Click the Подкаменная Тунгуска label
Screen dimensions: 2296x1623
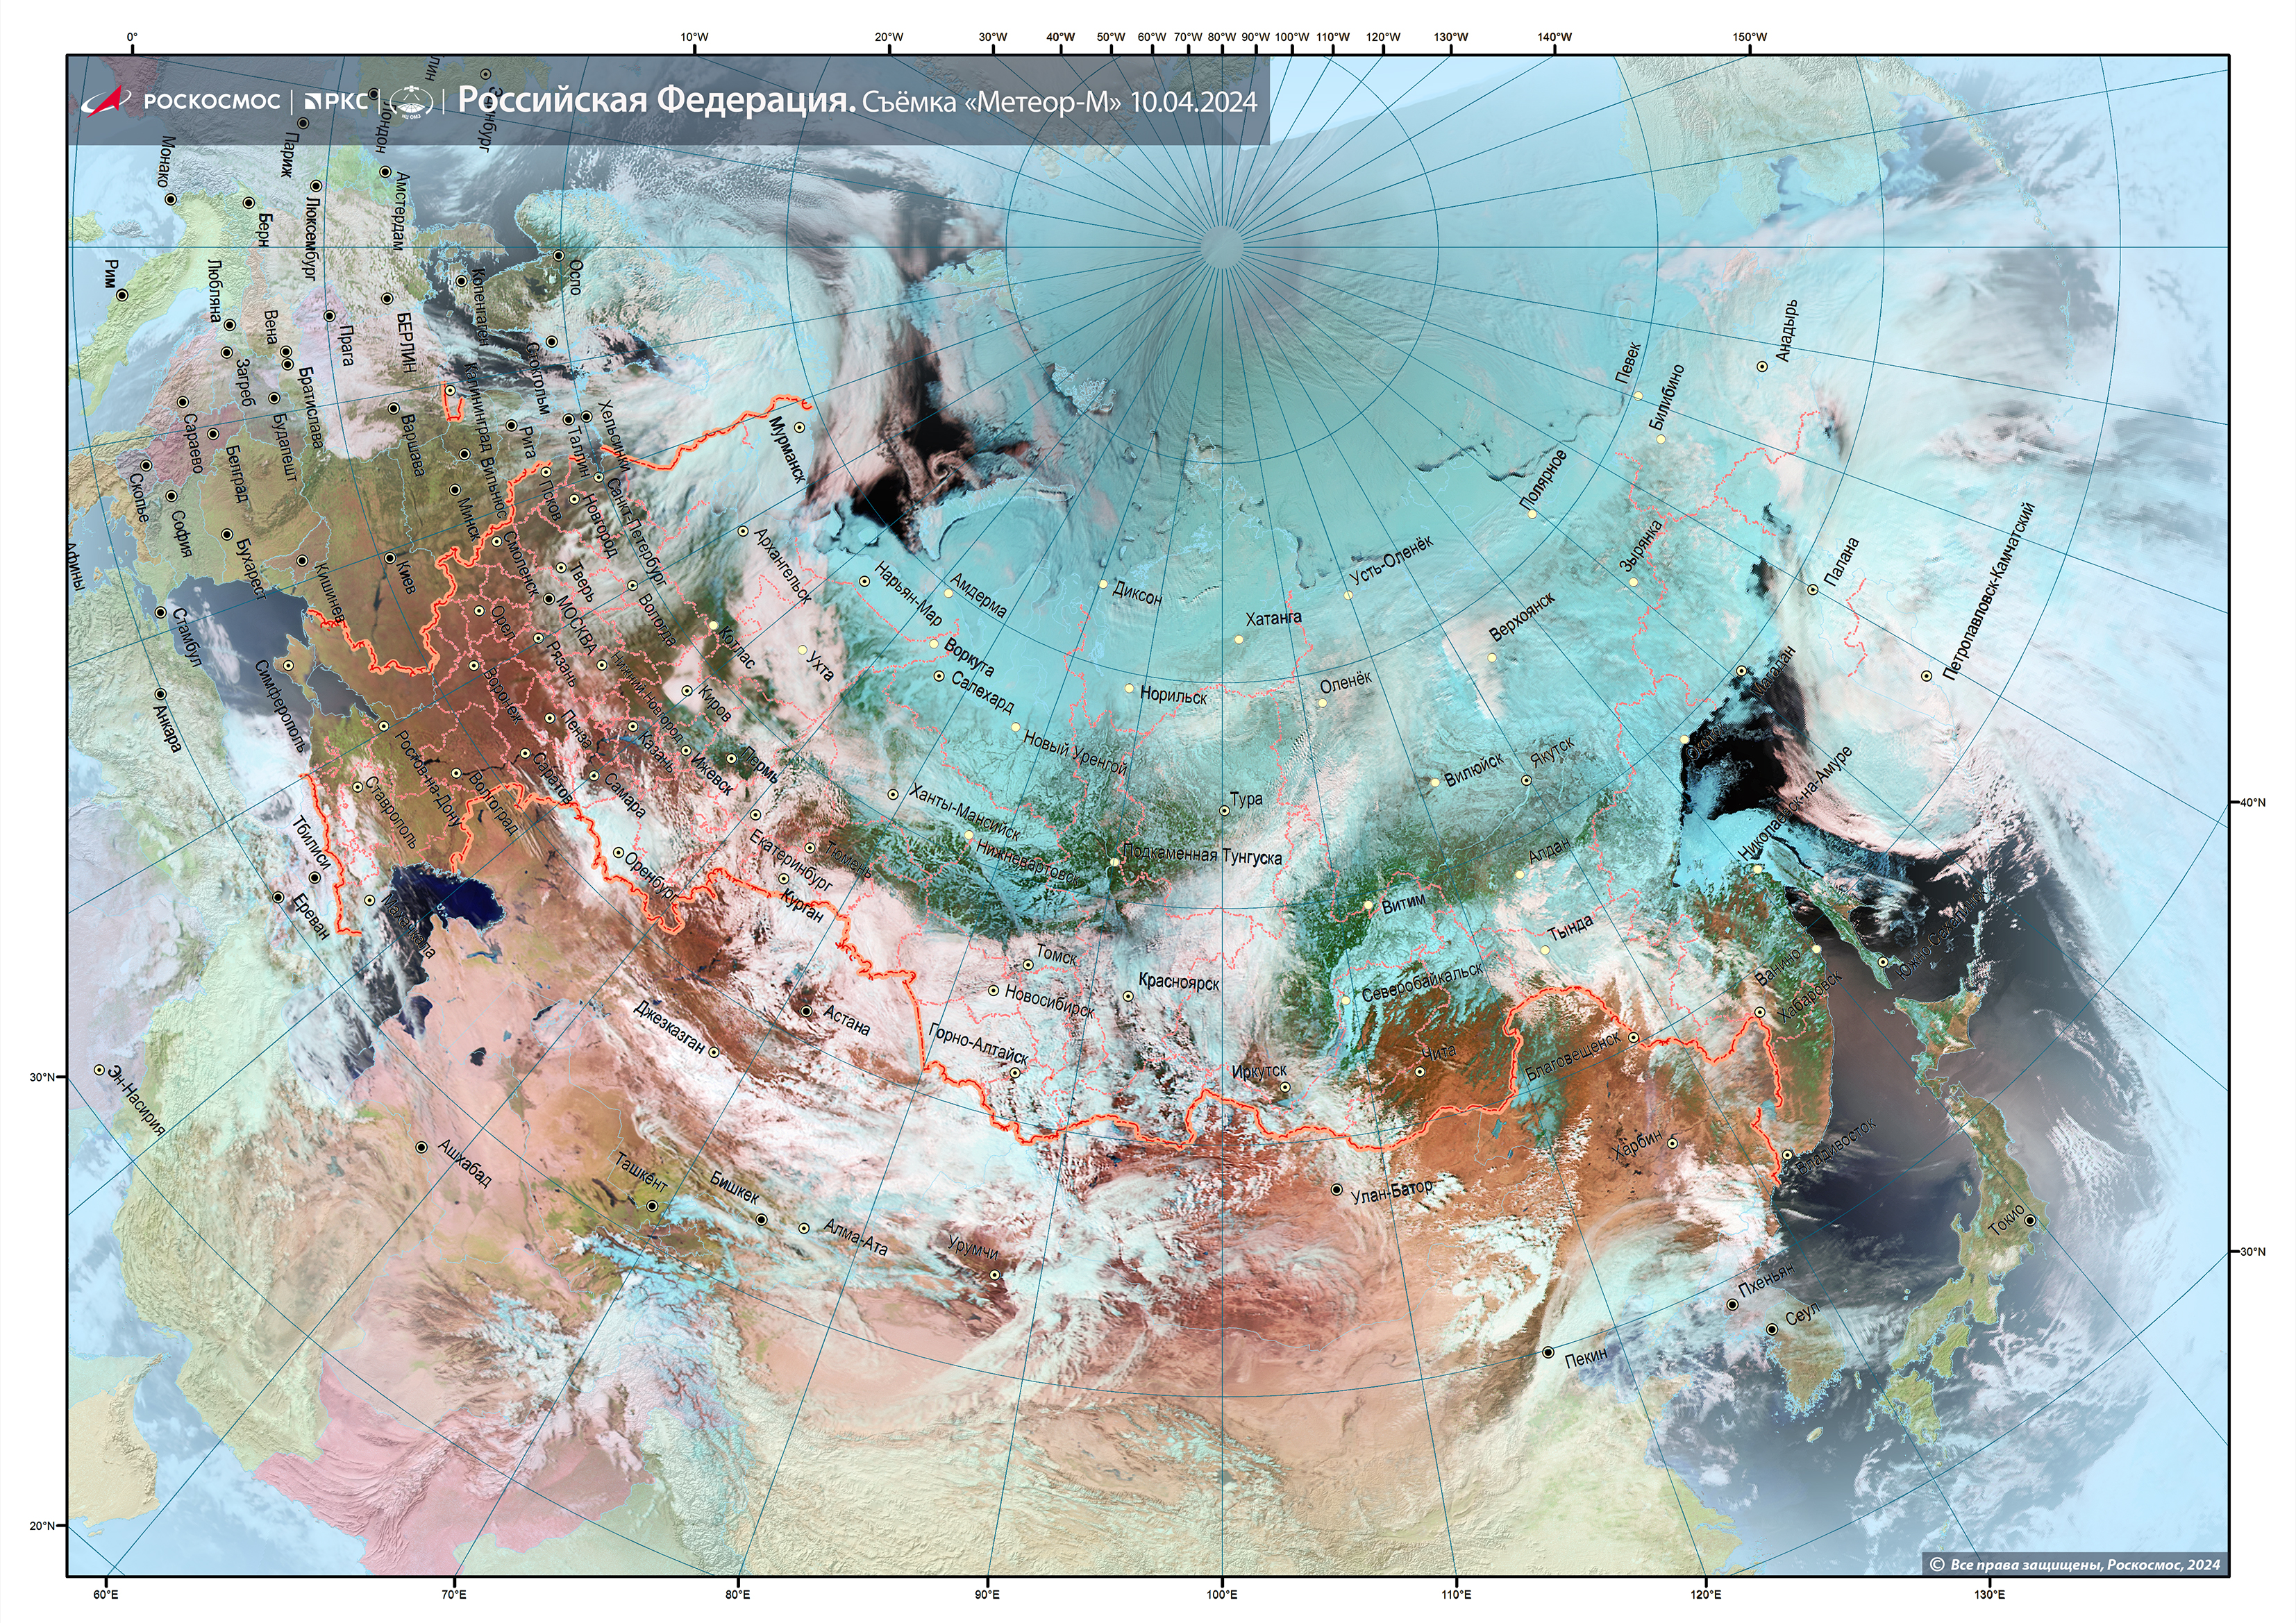[x=1202, y=854]
